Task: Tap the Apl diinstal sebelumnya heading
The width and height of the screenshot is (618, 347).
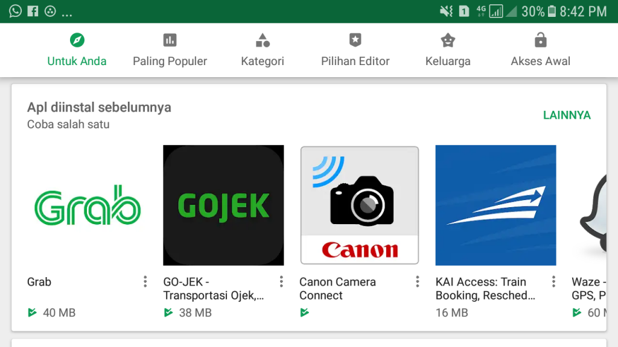Action: pos(99,107)
